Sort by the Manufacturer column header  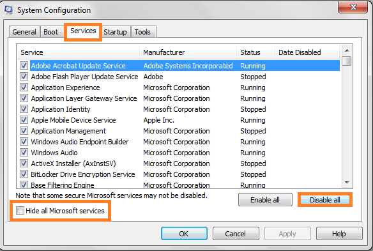[x=188, y=52]
